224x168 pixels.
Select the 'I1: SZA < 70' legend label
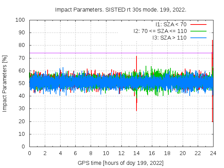click(171, 24)
